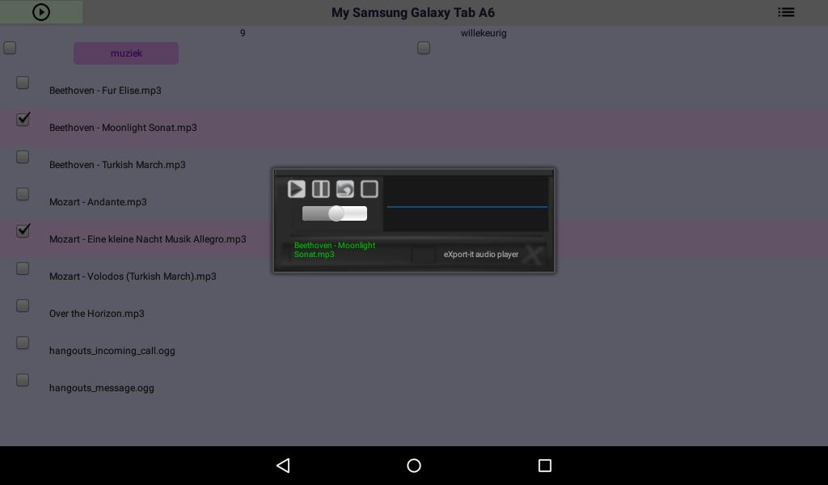Select the Beethoven - Turkish March.mp3 file name
Viewport: 828px width, 485px height.
point(117,165)
